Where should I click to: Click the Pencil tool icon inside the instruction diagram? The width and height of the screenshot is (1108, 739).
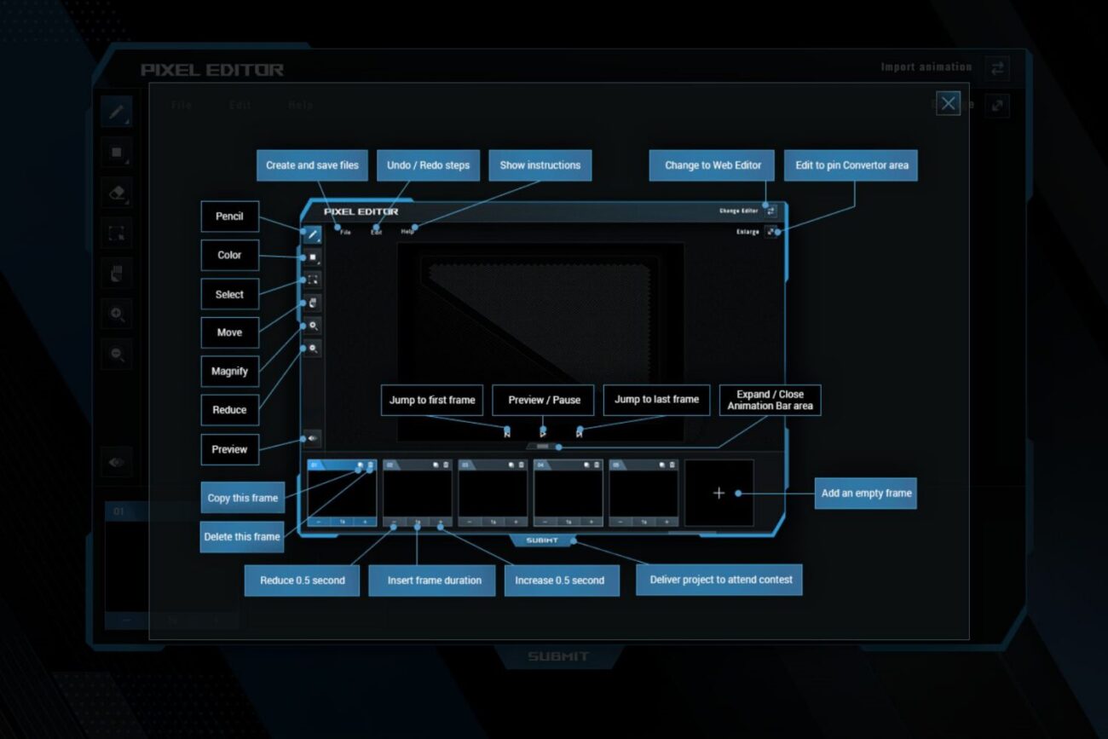click(x=313, y=234)
